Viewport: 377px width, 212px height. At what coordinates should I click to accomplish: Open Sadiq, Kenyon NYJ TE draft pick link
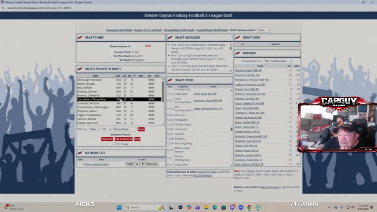click(208, 109)
